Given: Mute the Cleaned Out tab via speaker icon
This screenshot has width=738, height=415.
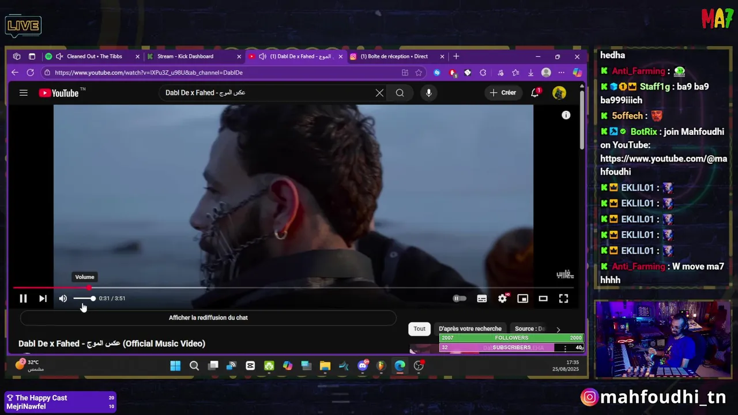Looking at the screenshot, I should pos(59,56).
